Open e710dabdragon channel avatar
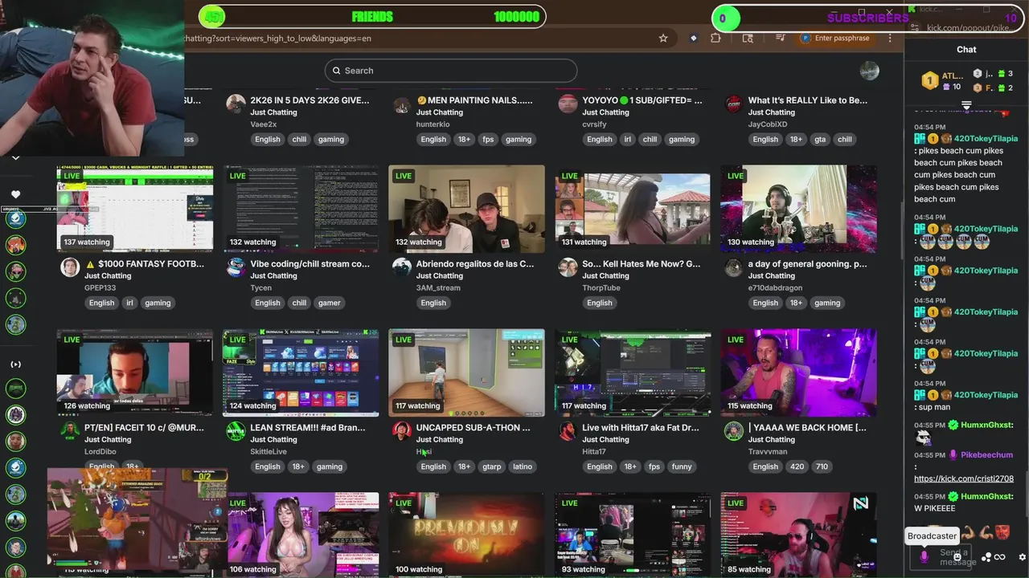 coord(734,268)
